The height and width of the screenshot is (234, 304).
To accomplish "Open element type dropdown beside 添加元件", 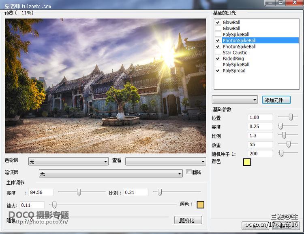I will click(x=235, y=100).
